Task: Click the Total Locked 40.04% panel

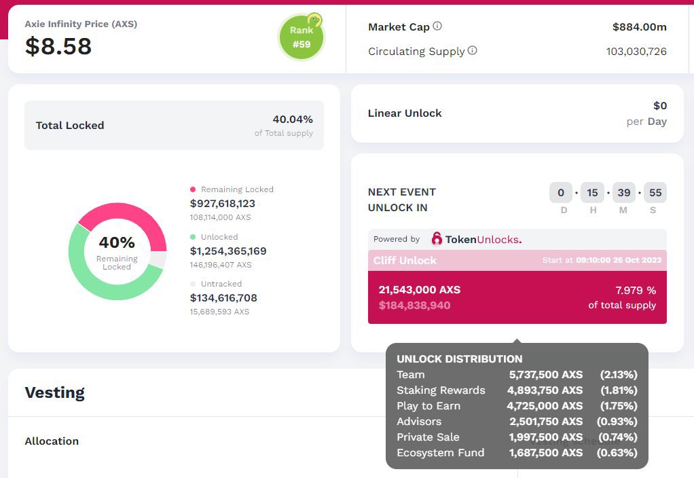Action: click(x=174, y=125)
